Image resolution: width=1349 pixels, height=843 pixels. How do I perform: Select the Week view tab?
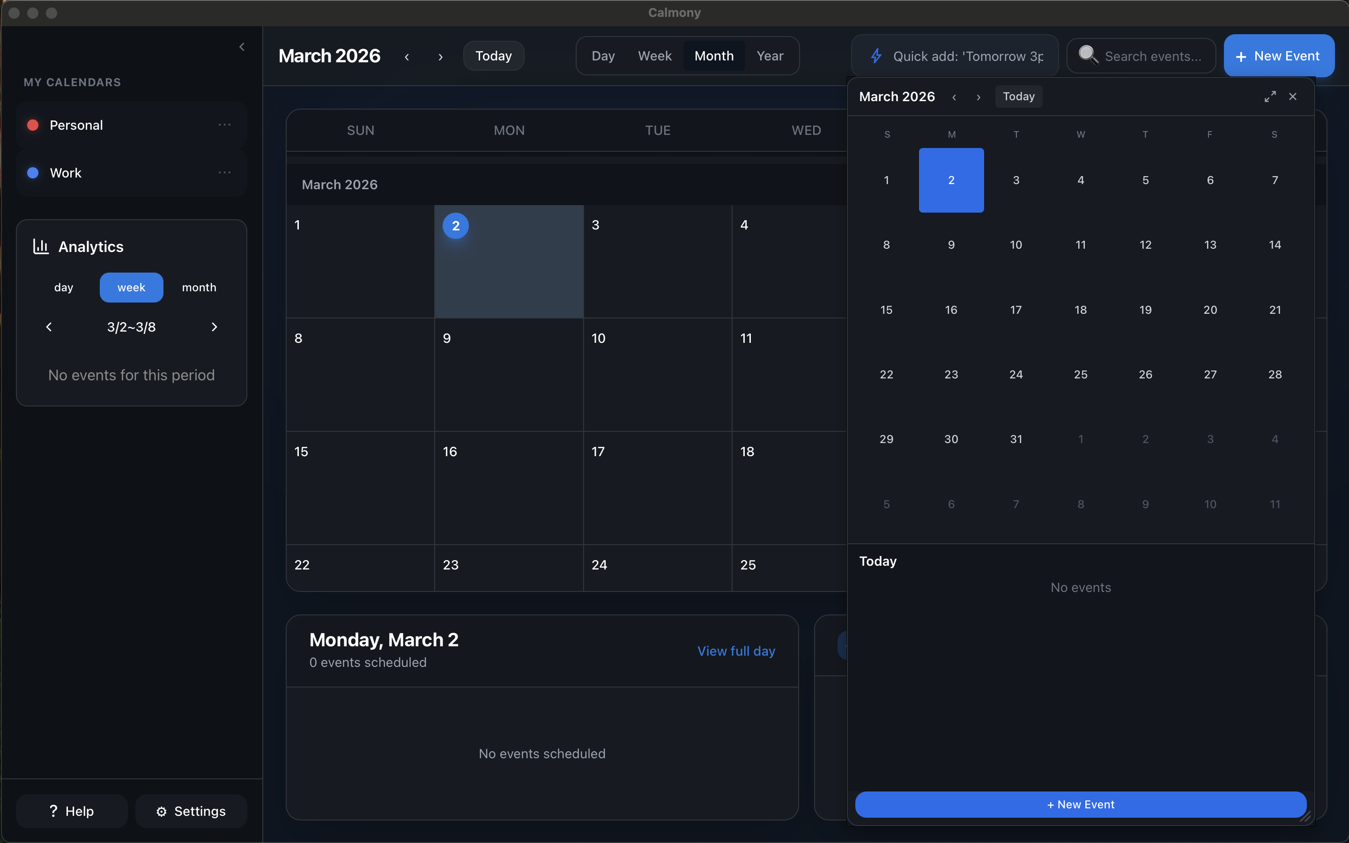[654, 56]
